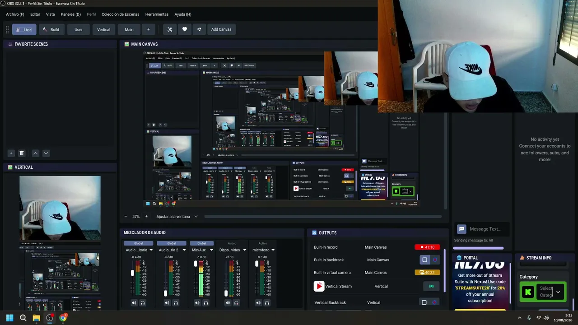Image resolution: width=578 pixels, height=325 pixels.
Task: Show hidden system tray icons chevron
Action: pyautogui.click(x=519, y=318)
